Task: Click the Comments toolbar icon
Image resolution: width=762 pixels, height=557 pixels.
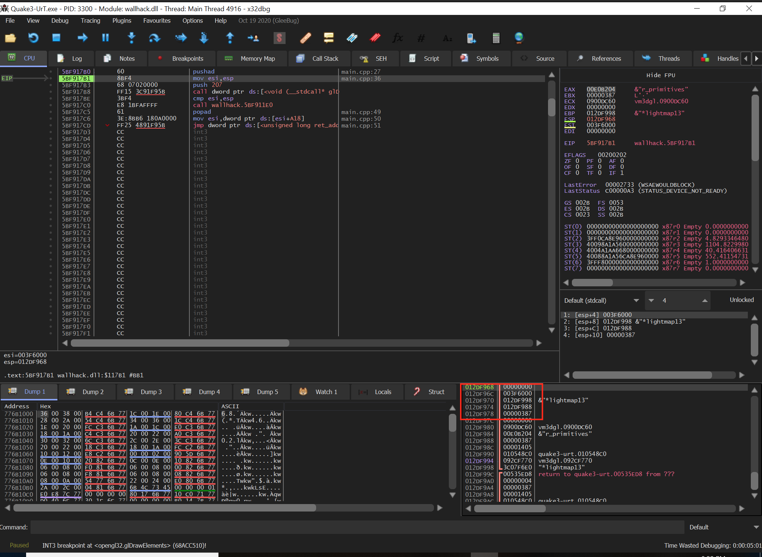Action: tap(328, 38)
